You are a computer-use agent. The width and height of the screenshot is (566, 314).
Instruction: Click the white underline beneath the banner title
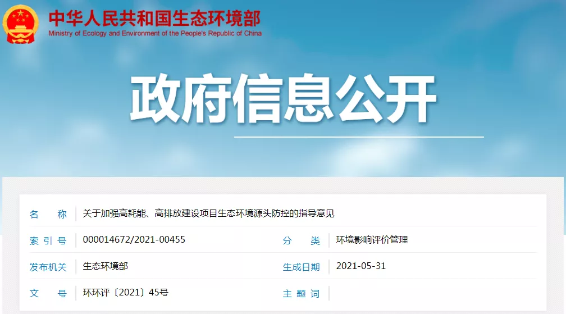click(358, 136)
